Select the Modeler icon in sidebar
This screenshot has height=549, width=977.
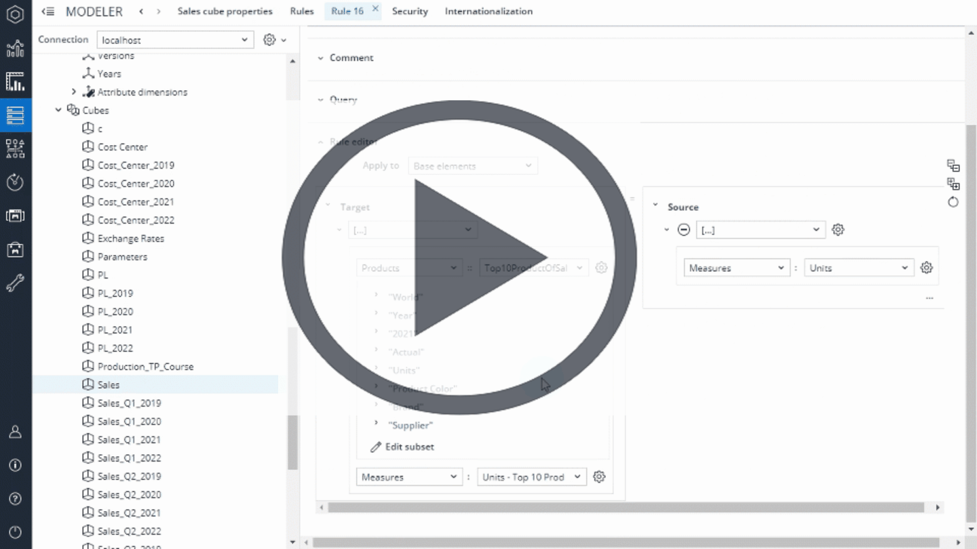coord(15,115)
